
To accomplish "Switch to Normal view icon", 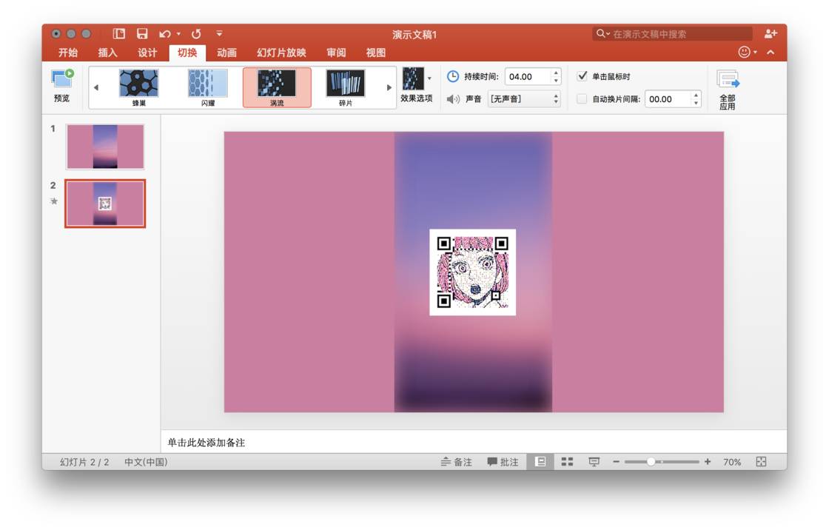I will pyautogui.click(x=540, y=462).
